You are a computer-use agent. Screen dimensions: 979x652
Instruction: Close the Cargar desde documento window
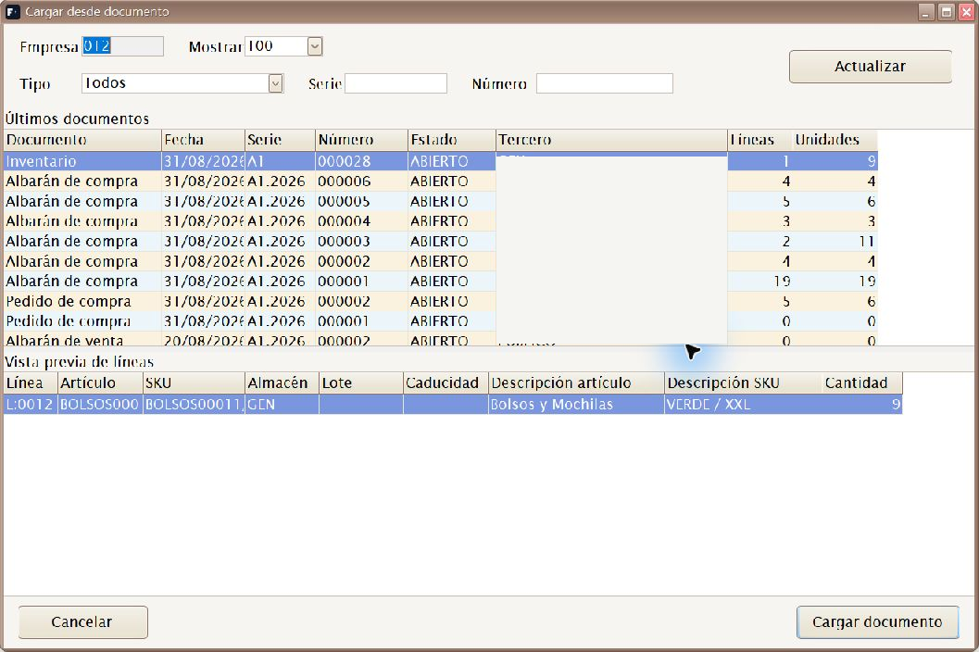pos(966,12)
